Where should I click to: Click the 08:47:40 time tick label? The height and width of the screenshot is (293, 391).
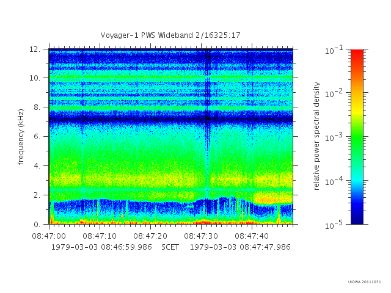[252, 236]
